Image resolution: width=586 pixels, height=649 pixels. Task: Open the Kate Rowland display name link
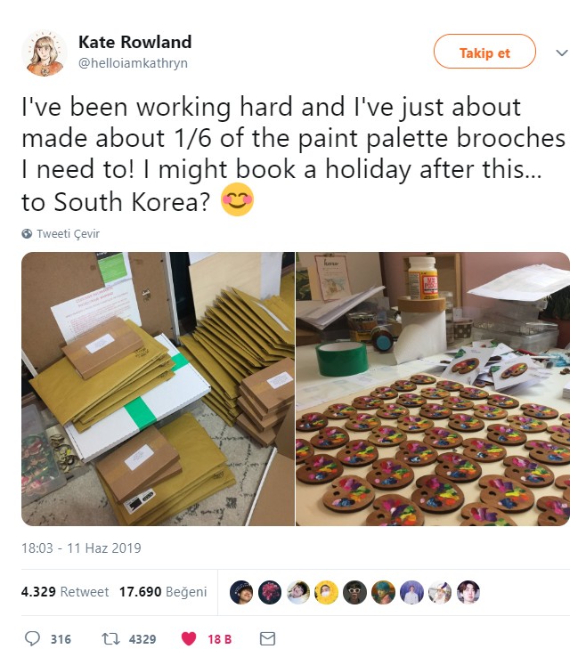point(135,42)
